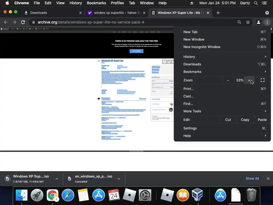Bookmark this page with the star icon
The image size is (273, 205).
tap(248, 22)
